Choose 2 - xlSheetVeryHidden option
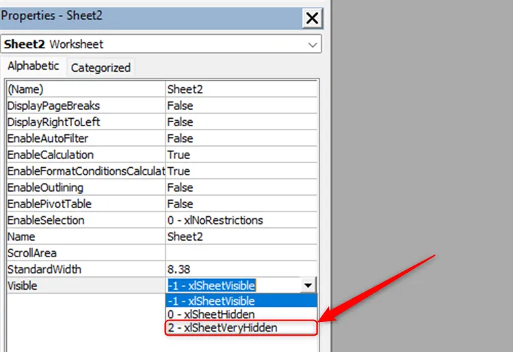The height and width of the screenshot is (352, 513). 241,328
